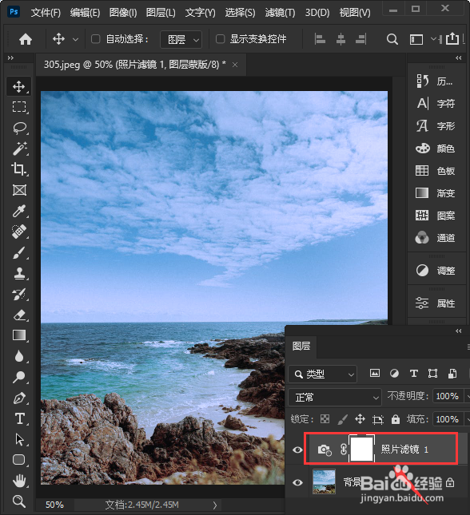Align left edges icon in options bar
Viewport: 470px width, 515px height.
[320, 39]
